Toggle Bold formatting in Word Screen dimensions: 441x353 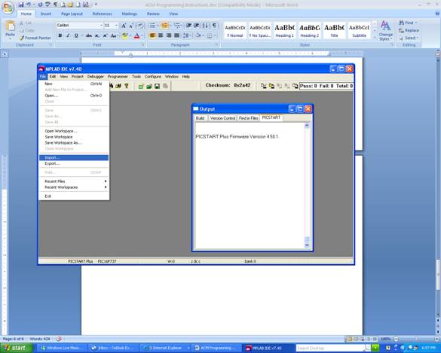pyautogui.click(x=60, y=35)
